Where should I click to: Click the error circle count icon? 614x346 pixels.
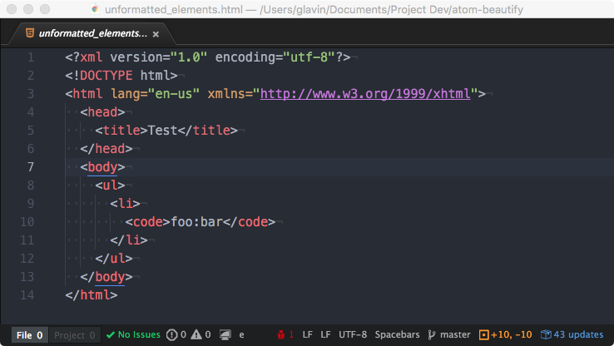click(172, 334)
